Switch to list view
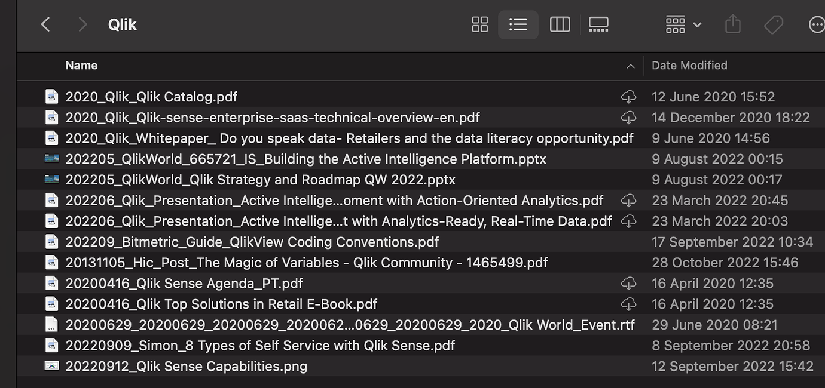825x388 pixels. coord(518,24)
